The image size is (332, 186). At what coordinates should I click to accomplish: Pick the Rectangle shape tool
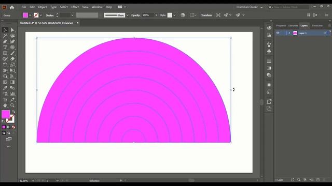click(x=5, y=53)
